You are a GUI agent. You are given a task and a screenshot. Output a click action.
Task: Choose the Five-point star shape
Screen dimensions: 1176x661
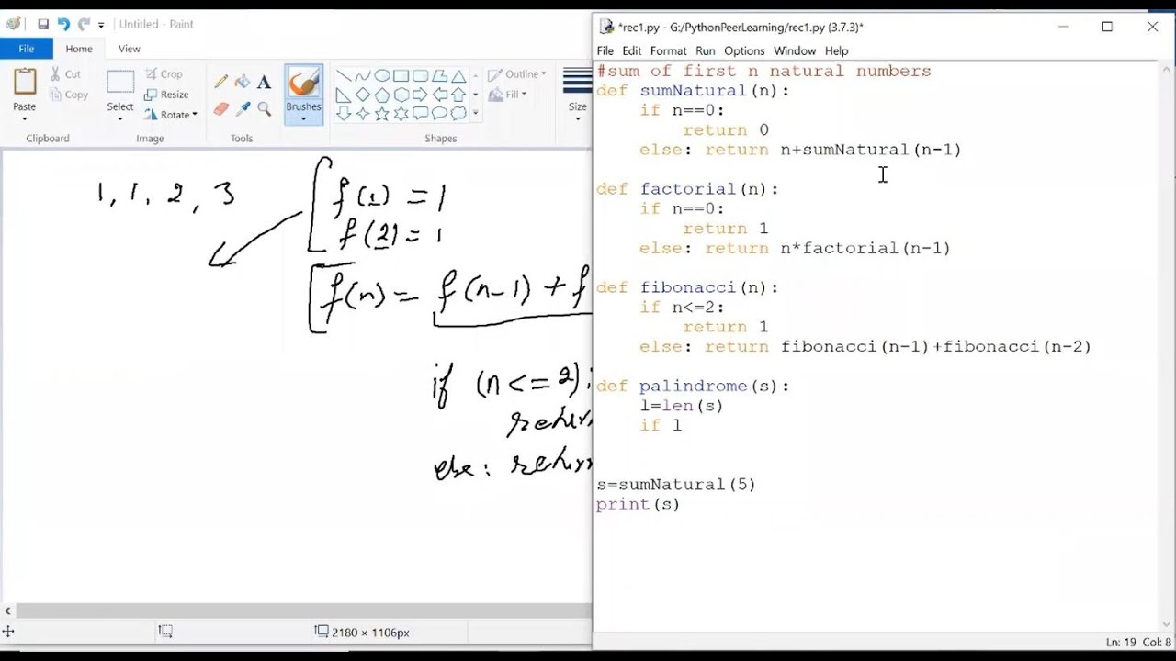tap(382, 114)
